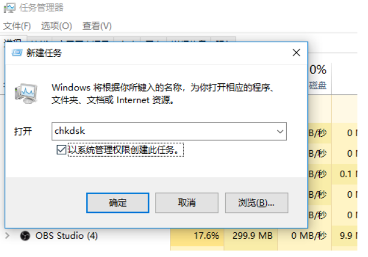This screenshot has width=368, height=257.
Task: Click the 新建任务 dialog title icon
Action: point(17,53)
